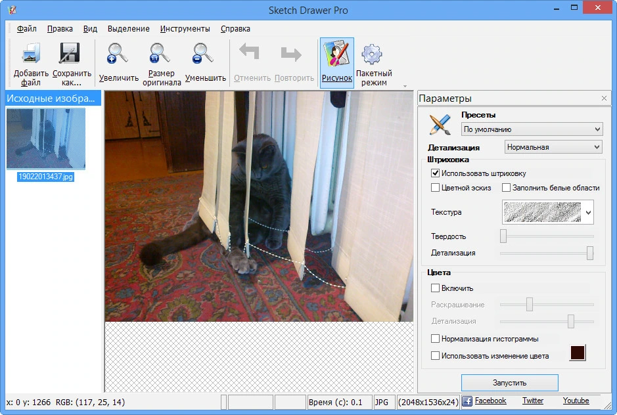Enable the Цветной эскиз checkbox
The image size is (617, 415).
[435, 188]
